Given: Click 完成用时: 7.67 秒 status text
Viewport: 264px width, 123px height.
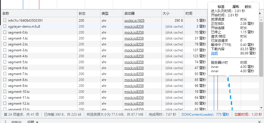Looking at the screenshot, I should [163, 115].
